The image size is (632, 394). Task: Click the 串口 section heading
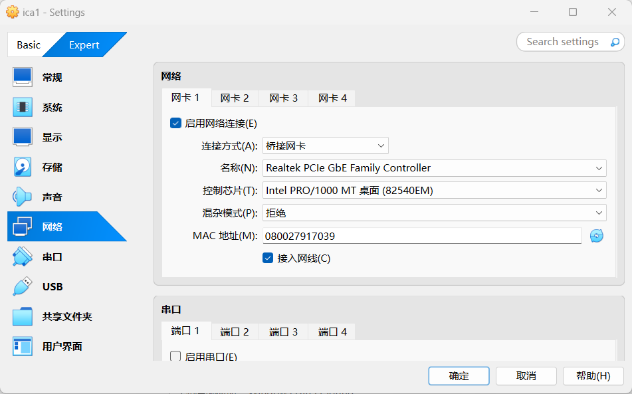tap(171, 310)
